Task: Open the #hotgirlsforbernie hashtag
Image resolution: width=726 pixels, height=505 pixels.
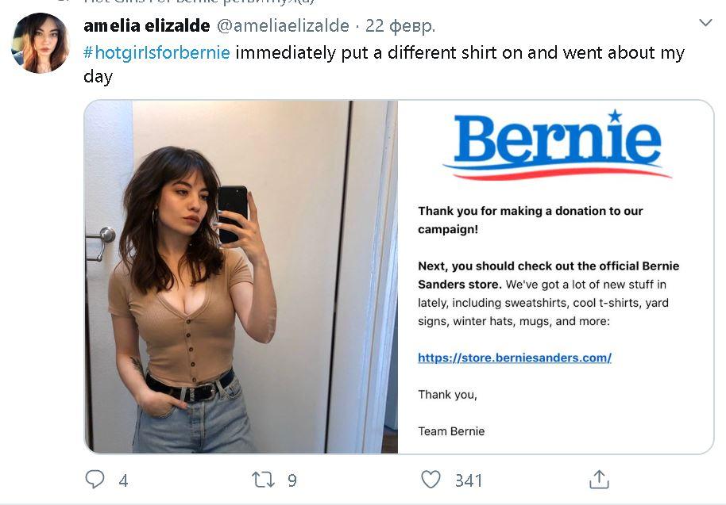Action: [156, 53]
